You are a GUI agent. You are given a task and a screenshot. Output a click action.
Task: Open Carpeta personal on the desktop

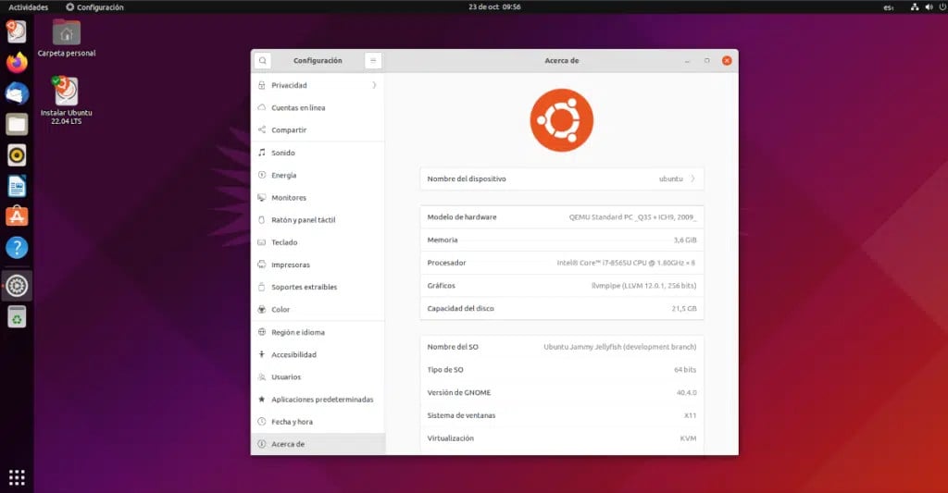pos(67,37)
